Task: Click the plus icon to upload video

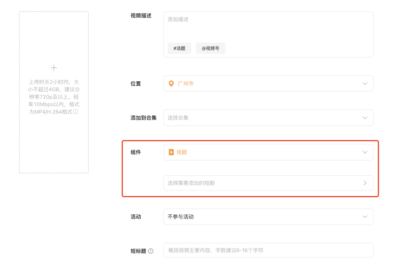Action: point(54,68)
